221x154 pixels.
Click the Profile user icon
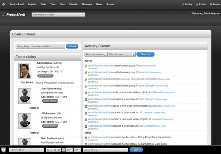(x=197, y=4)
